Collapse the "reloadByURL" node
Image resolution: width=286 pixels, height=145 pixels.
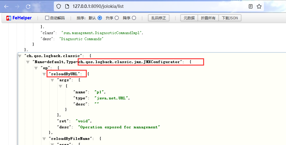click(x=44, y=74)
